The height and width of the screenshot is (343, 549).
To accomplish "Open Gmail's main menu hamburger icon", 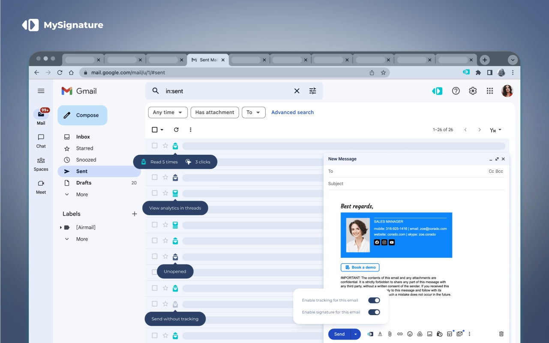I will pyautogui.click(x=41, y=91).
